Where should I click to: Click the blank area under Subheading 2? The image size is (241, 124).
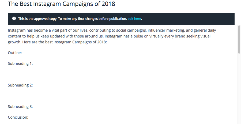coord(108,96)
